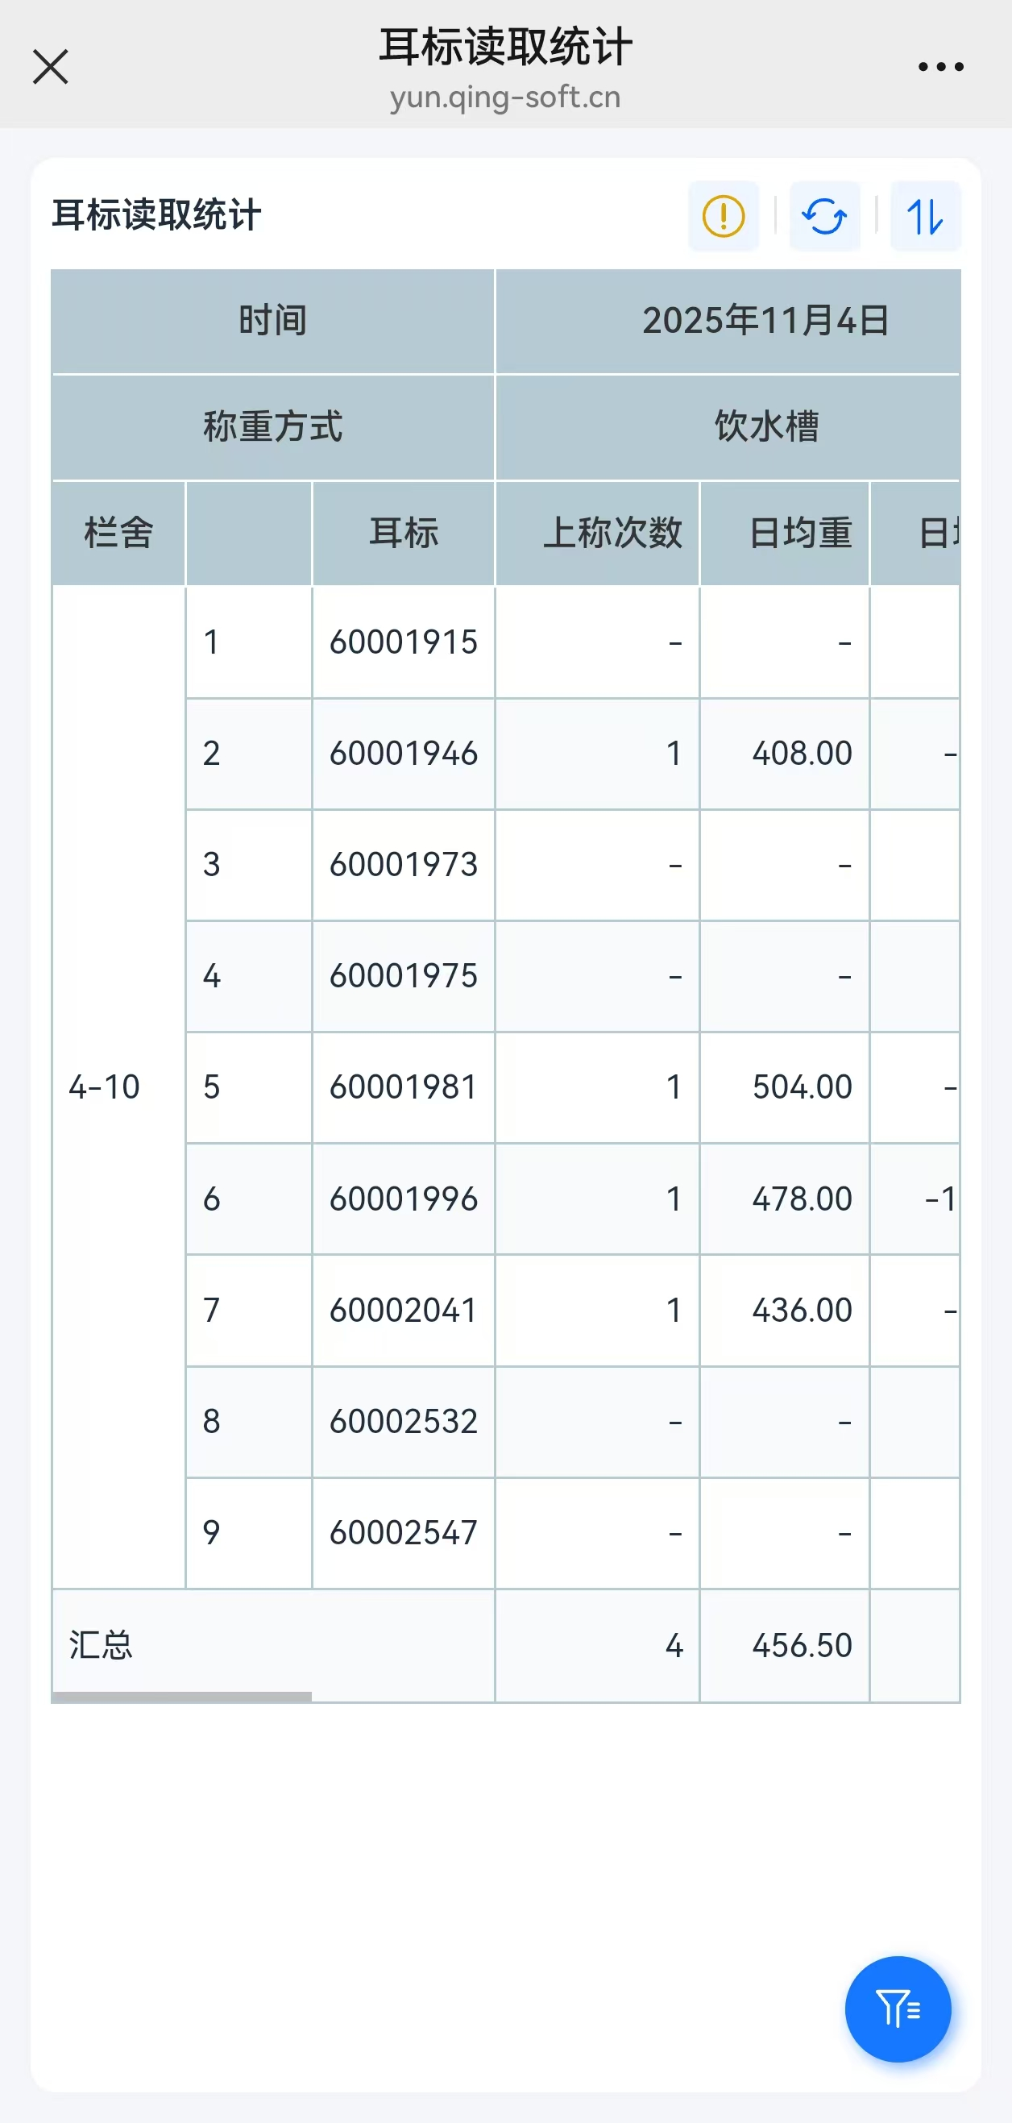Viewport: 1012px width, 2123px height.
Task: Tap the 栏舍 column header
Action: coord(118,533)
